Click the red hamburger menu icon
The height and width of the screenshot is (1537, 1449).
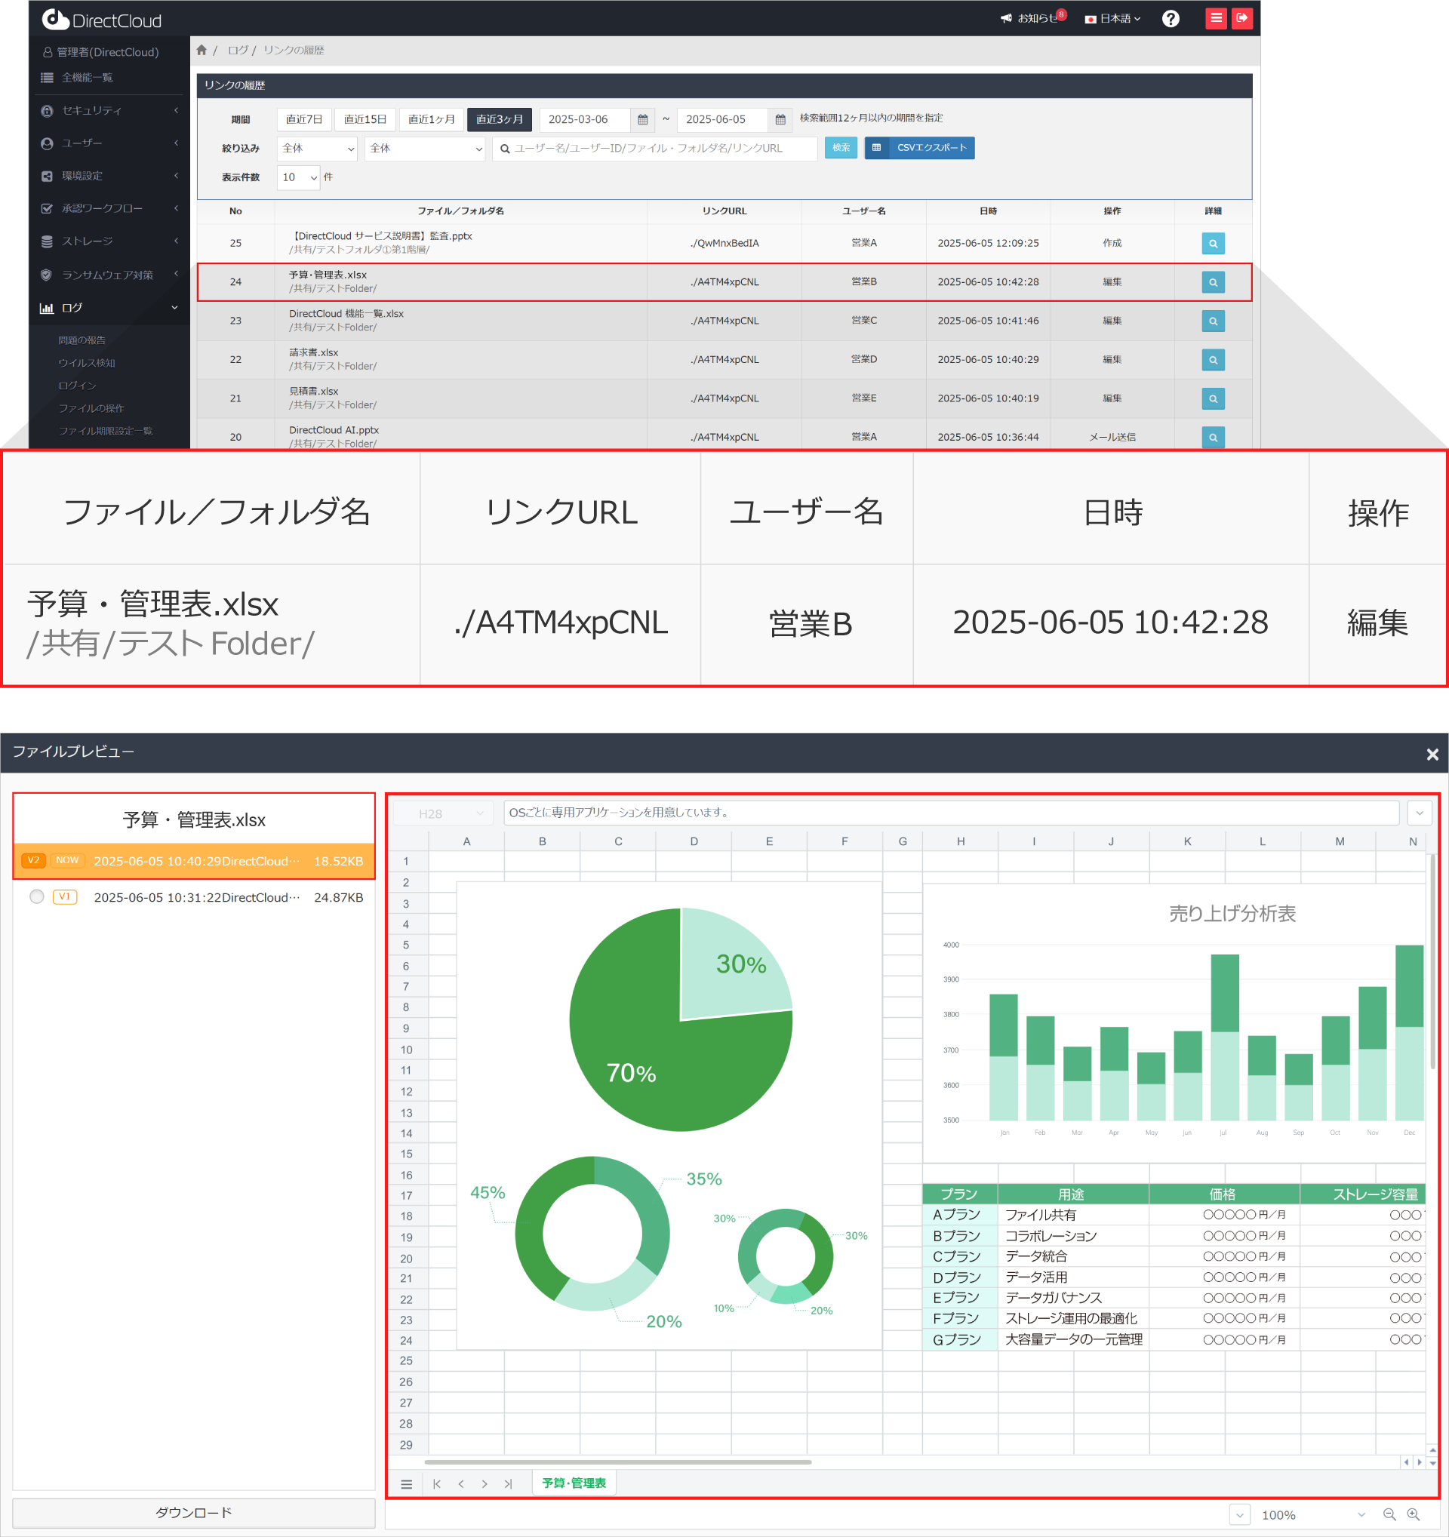tap(1216, 18)
